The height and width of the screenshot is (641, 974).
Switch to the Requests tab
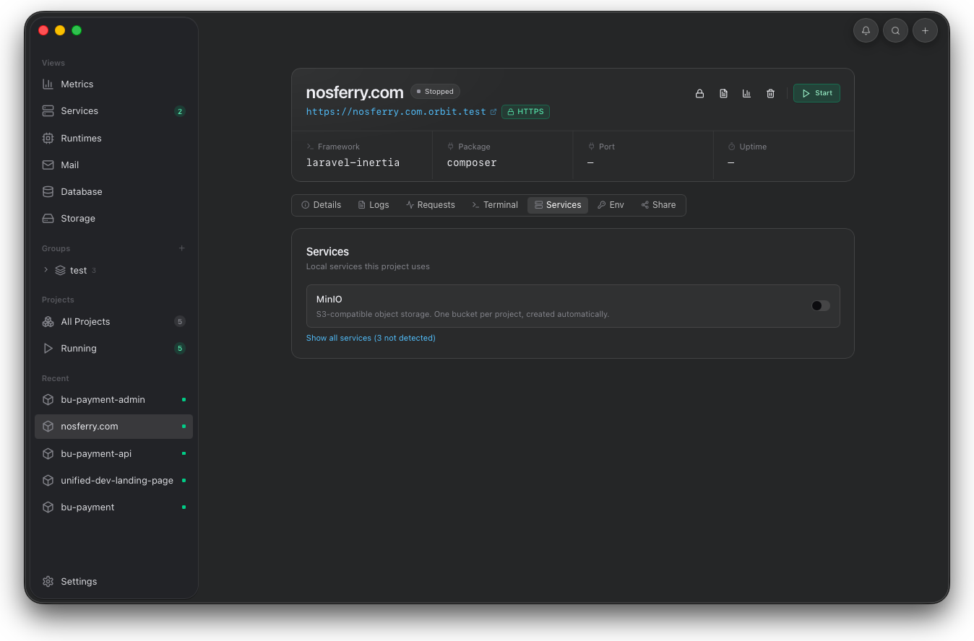(x=431, y=205)
